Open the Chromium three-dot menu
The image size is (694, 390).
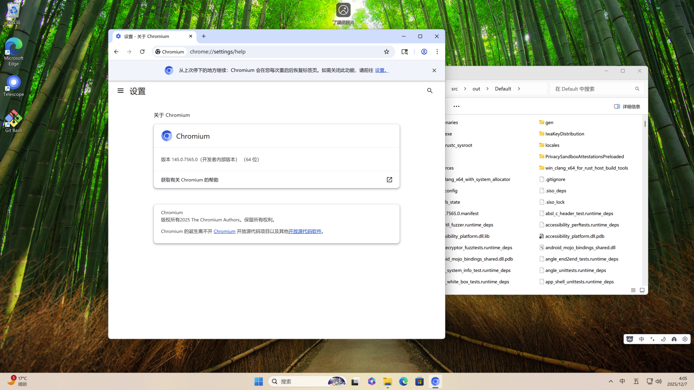click(x=437, y=52)
